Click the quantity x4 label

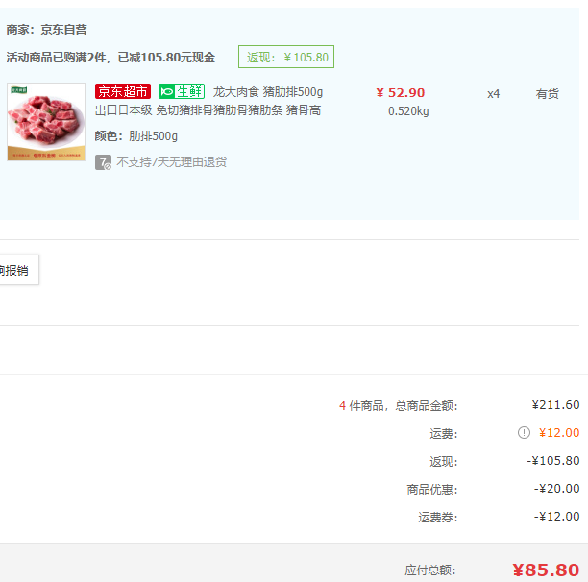coord(493,94)
